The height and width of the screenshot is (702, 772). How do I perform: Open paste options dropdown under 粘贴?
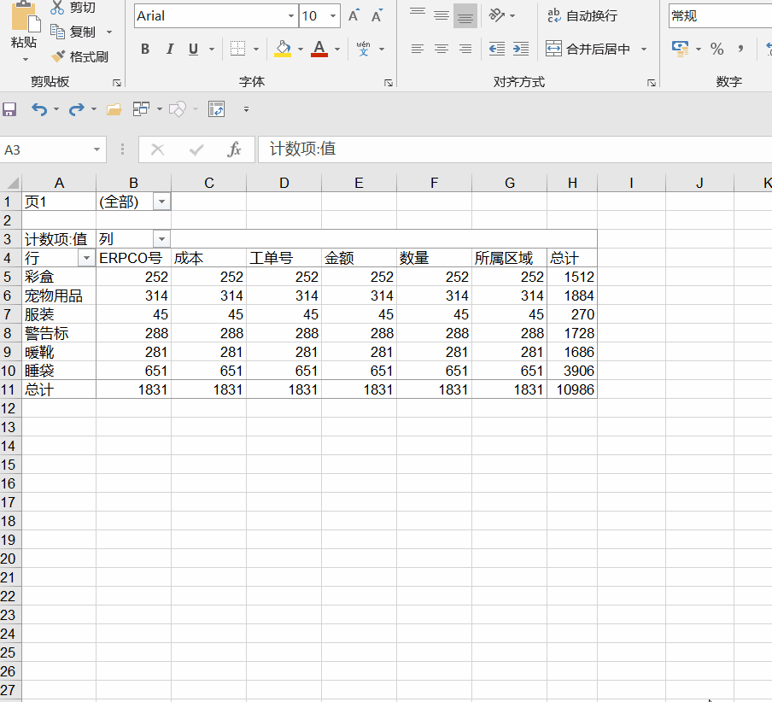pos(25,59)
